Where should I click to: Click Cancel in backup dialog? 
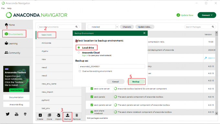115,82
